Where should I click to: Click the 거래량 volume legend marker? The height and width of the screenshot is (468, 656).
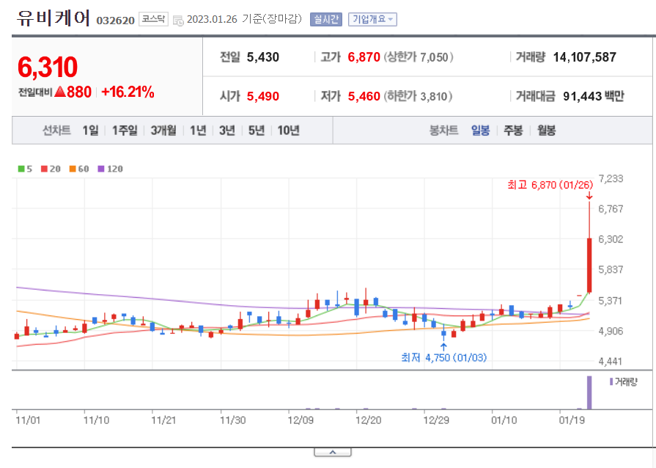pyautogui.click(x=611, y=381)
